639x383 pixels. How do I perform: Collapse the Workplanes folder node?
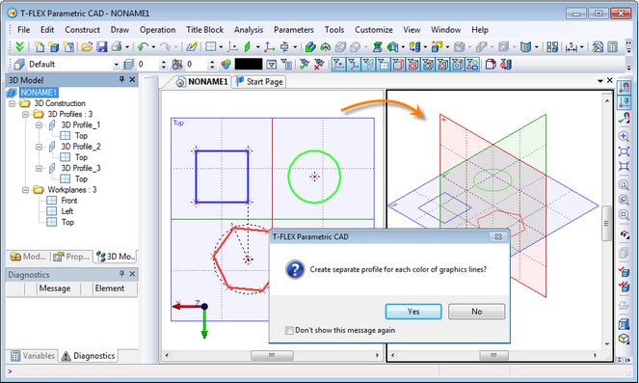point(25,190)
